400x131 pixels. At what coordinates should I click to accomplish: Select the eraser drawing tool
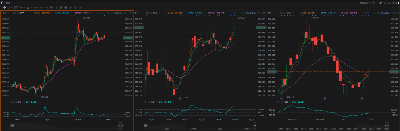tap(57, 7)
